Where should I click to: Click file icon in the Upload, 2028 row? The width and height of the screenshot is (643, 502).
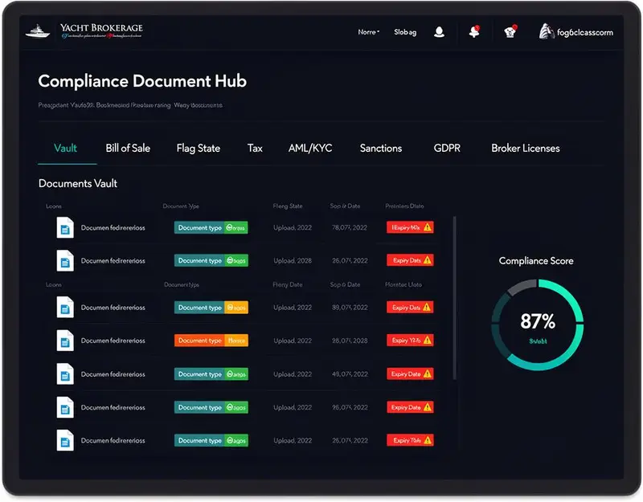(x=65, y=260)
